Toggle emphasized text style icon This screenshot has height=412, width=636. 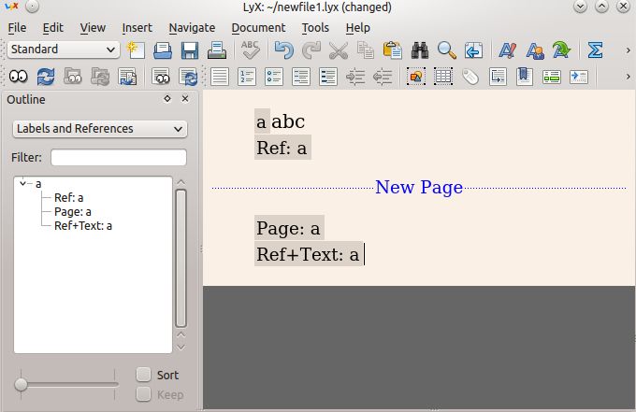(x=507, y=50)
